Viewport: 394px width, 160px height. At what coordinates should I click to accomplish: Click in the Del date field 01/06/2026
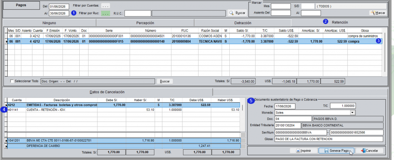tap(59, 6)
